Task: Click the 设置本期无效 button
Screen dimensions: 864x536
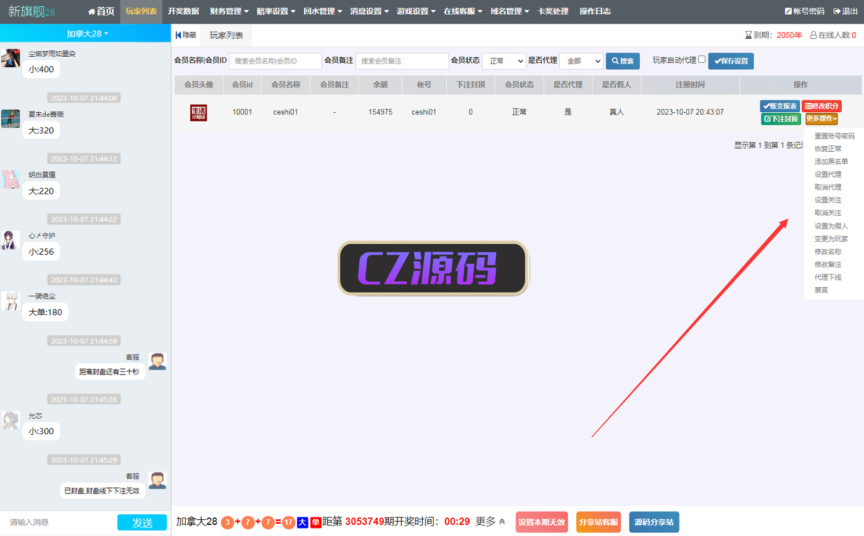Action: [541, 522]
